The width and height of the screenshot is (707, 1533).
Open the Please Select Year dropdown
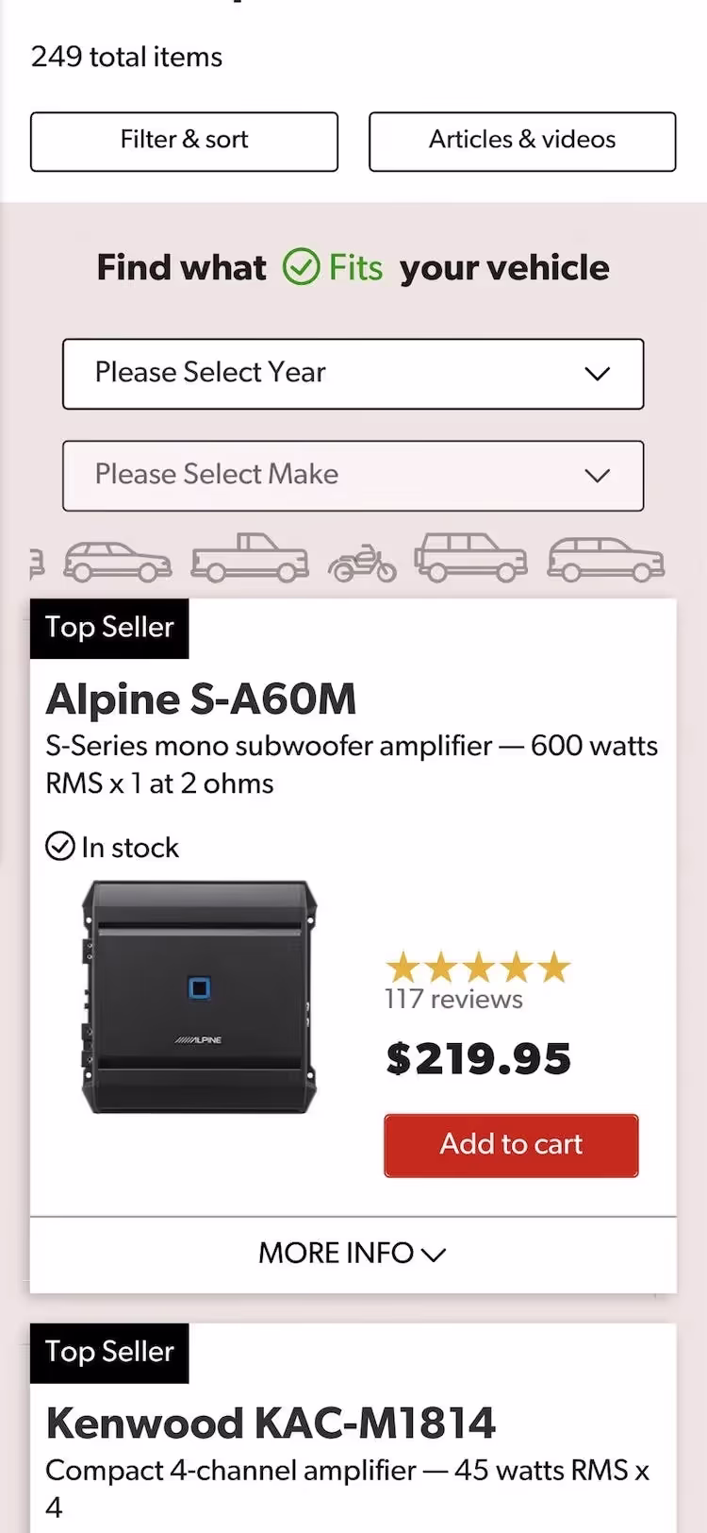click(x=353, y=374)
